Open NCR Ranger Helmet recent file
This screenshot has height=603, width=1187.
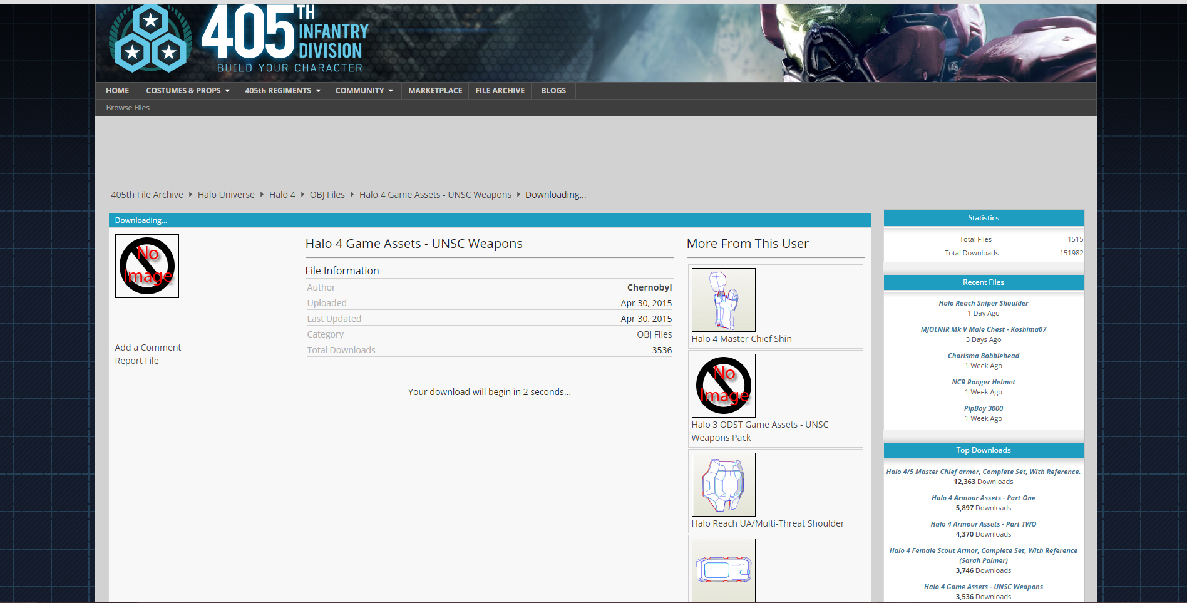[983, 382]
